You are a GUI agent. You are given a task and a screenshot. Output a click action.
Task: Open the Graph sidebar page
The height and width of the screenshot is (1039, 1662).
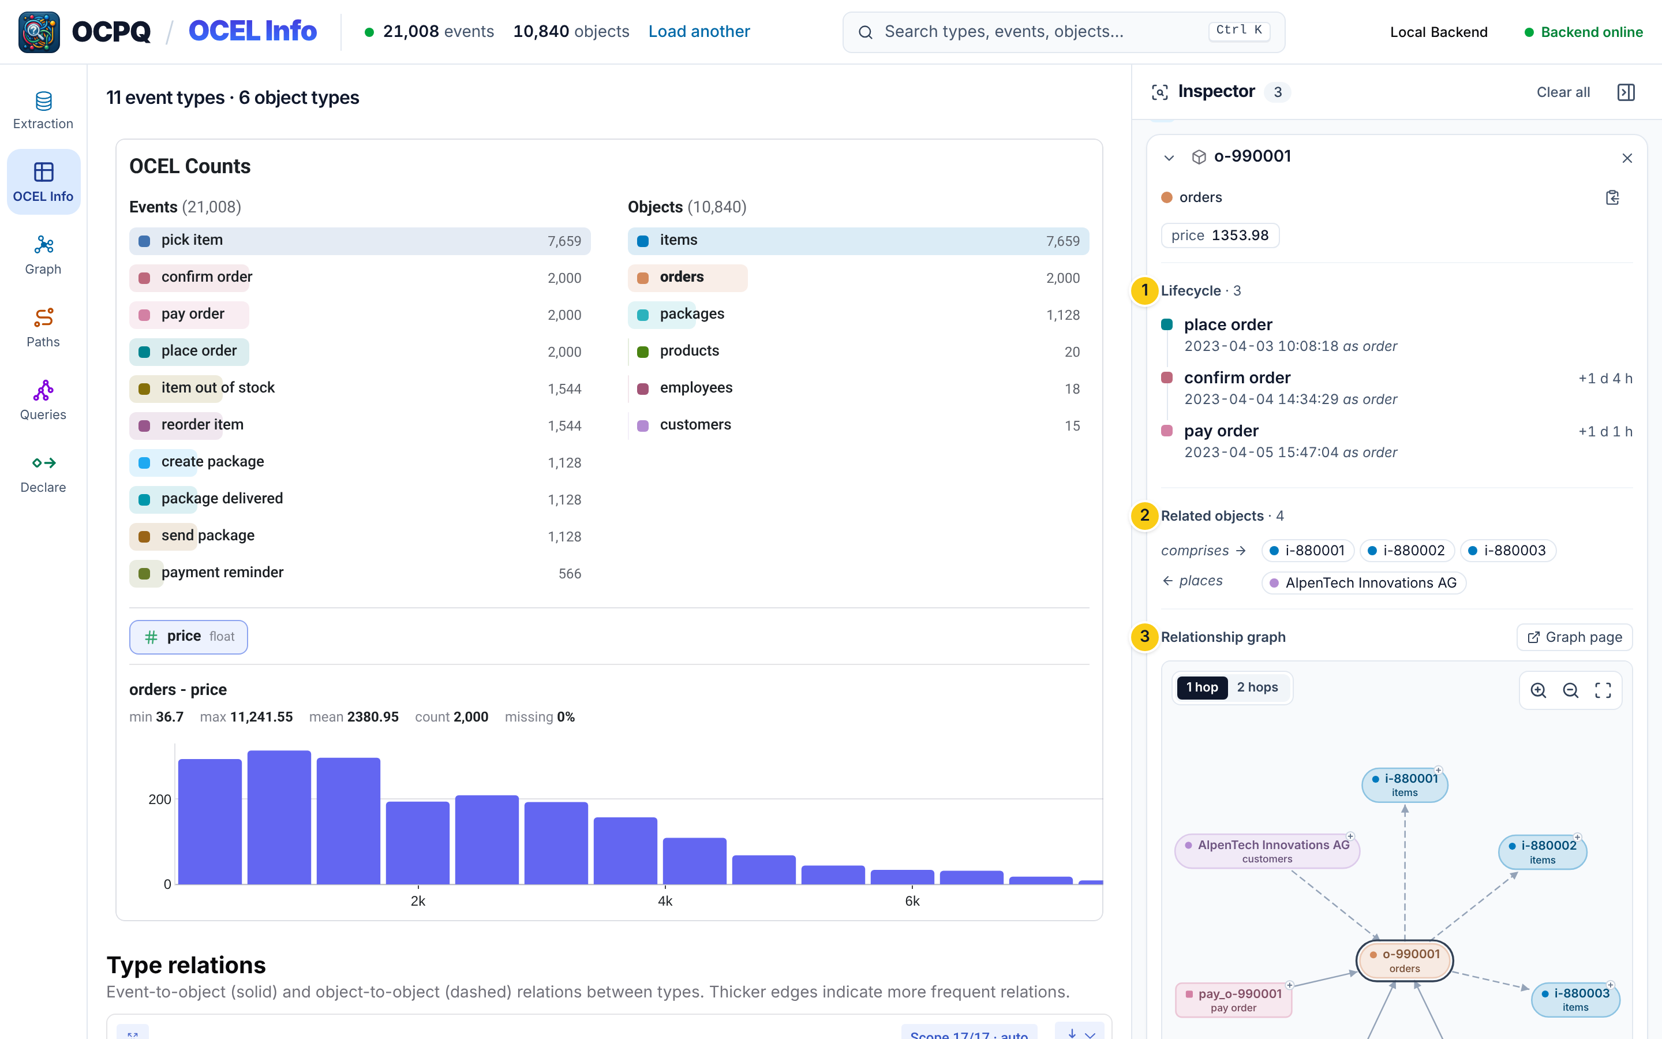[43, 256]
